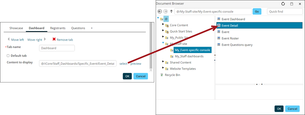
Task: Maximize the Document Browser window
Action: [x=292, y=4]
